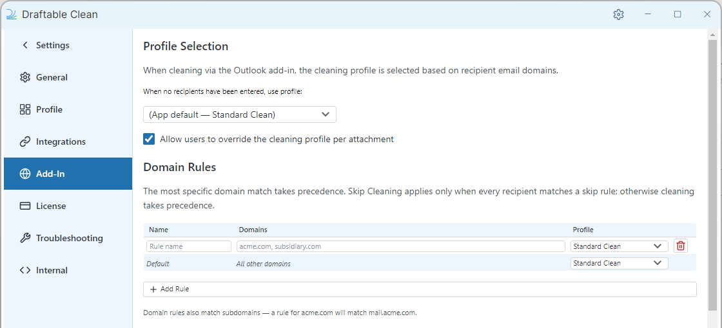The image size is (722, 328).
Task: Go back using the Settings chevron arrow
Action: click(25, 45)
